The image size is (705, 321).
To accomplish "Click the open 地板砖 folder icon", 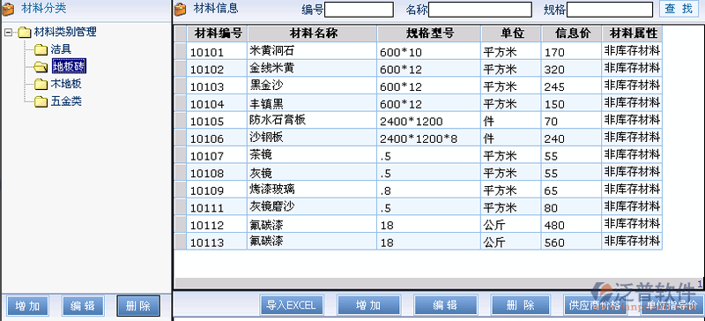I will click(41, 67).
